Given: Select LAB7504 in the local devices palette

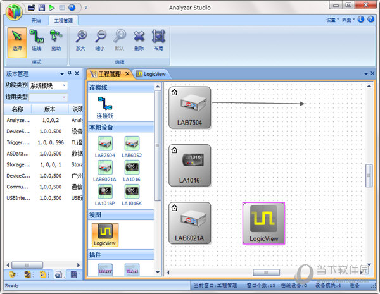Looking at the screenshot, I should tap(105, 147).
